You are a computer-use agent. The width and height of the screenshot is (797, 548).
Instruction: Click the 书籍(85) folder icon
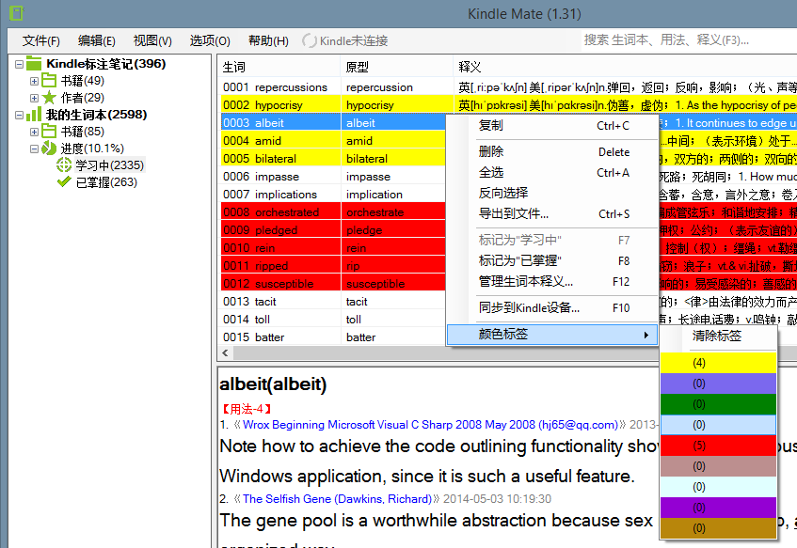pyautogui.click(x=49, y=131)
